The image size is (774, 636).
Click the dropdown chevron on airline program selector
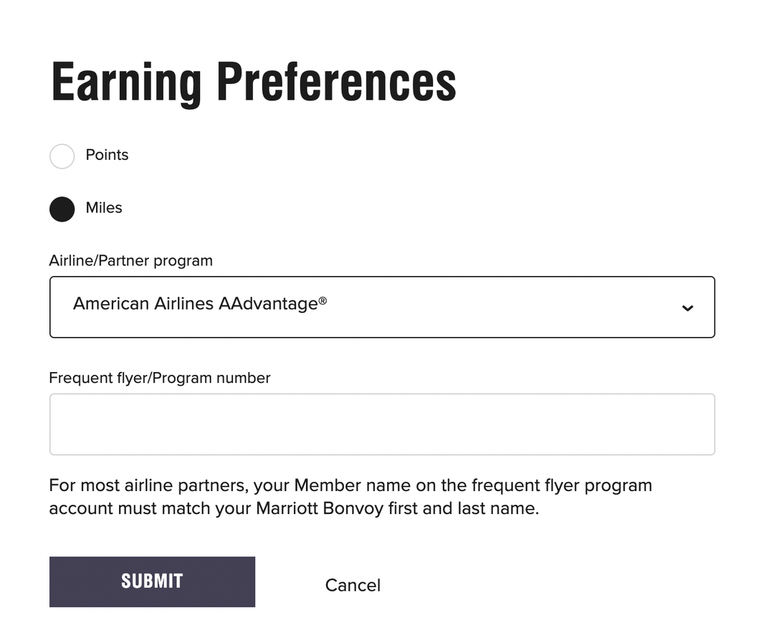[687, 308]
